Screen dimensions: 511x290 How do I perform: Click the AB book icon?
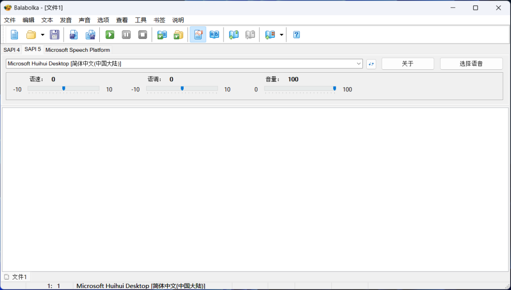coord(214,34)
